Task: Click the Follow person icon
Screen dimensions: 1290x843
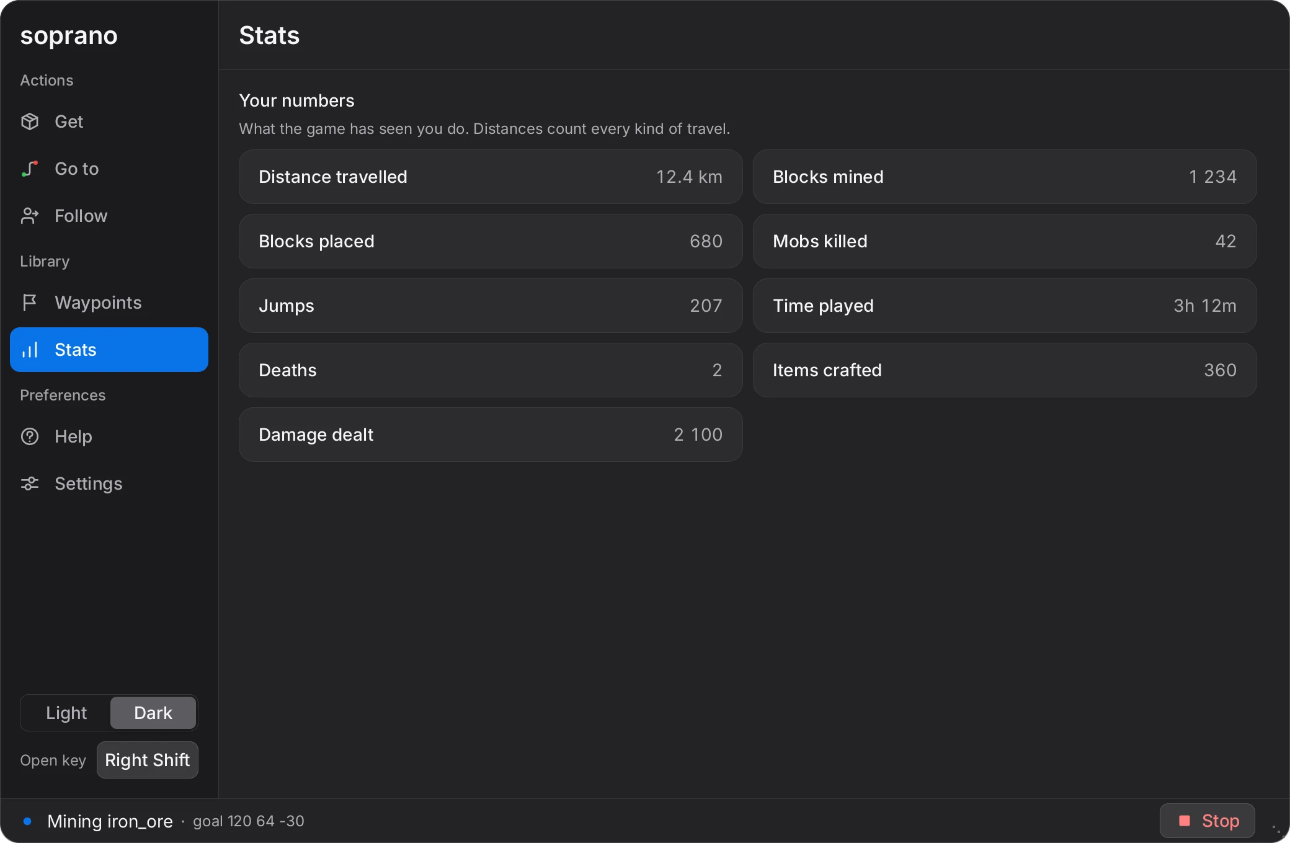Action: [30, 216]
